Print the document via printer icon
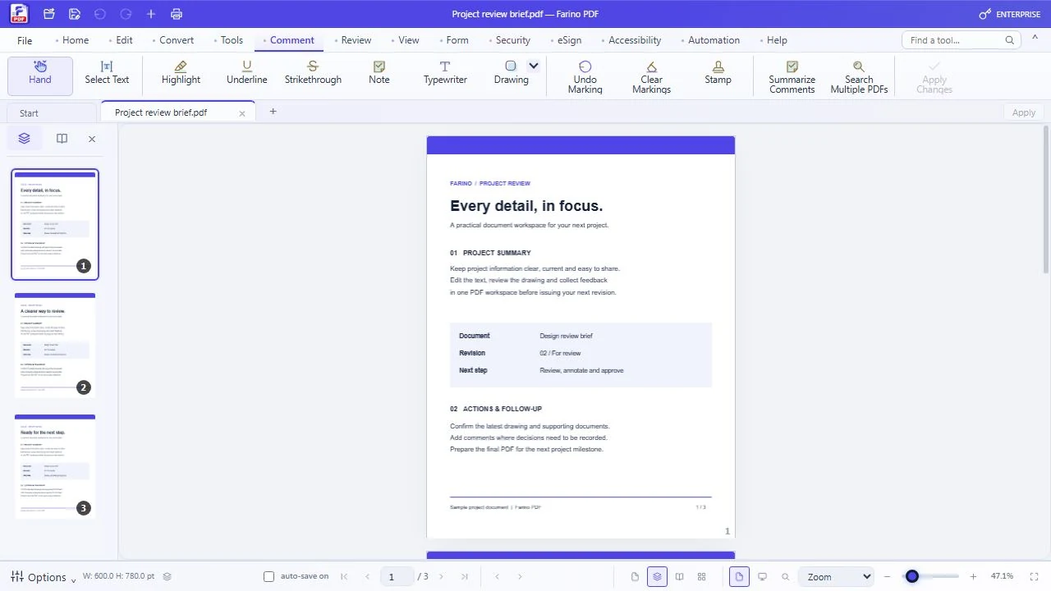1051x591 pixels. [x=176, y=14]
